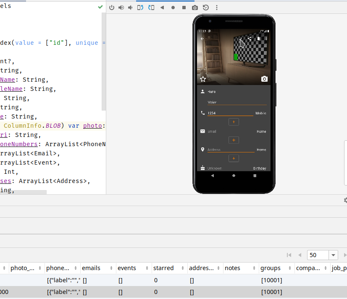Toggle the favorite star for the contact
347x299 pixels.
pos(203,79)
